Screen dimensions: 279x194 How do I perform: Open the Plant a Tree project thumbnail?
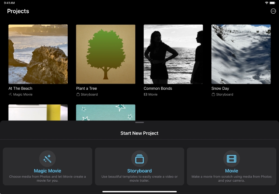[x=106, y=54]
